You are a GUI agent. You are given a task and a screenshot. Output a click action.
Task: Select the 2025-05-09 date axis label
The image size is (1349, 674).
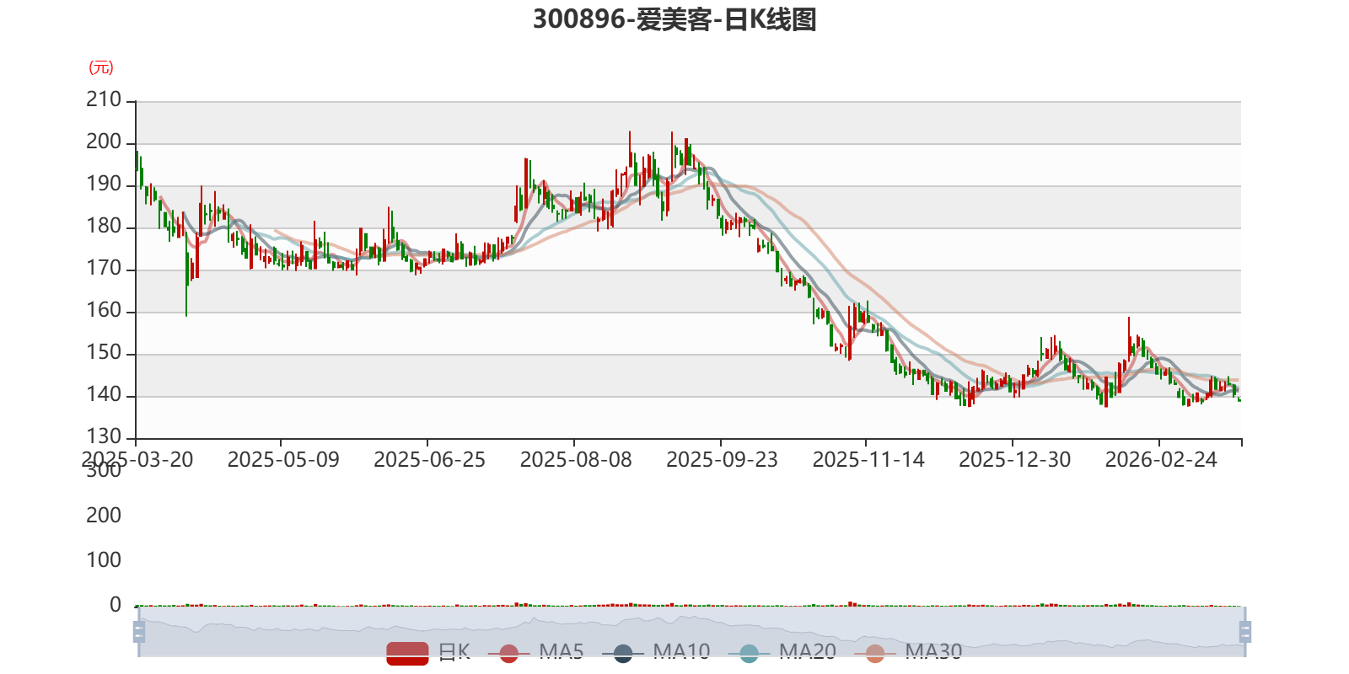(283, 460)
